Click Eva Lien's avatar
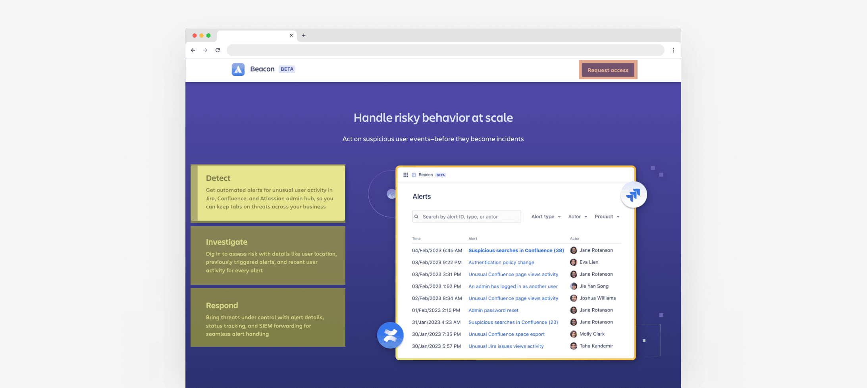 (x=574, y=262)
